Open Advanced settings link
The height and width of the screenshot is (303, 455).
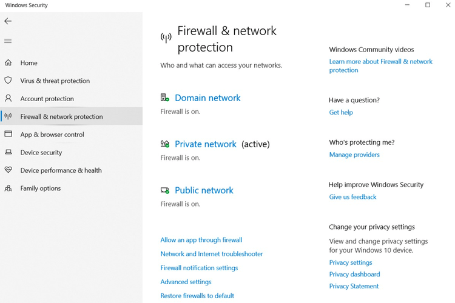[186, 282]
